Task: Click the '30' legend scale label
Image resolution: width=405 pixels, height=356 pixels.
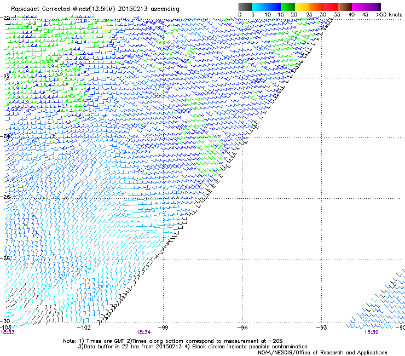Action: pos(323,15)
